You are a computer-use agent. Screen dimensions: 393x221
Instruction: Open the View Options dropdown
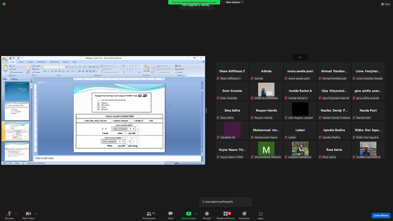point(234,2)
